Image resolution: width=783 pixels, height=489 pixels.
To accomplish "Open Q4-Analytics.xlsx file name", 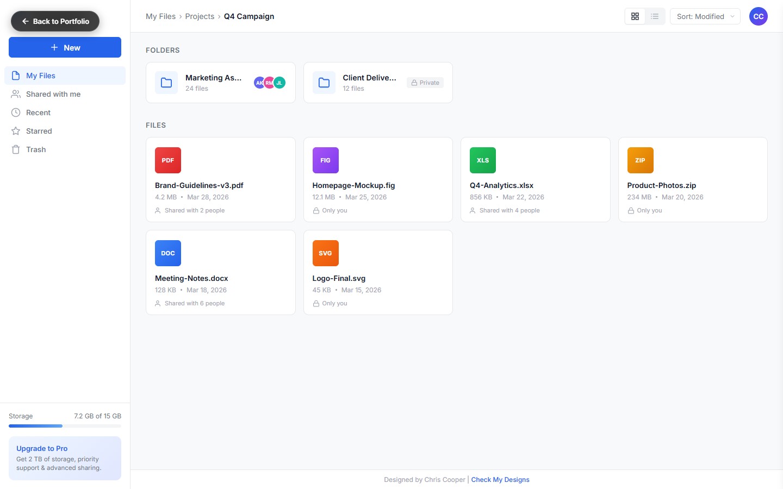I will point(501,185).
